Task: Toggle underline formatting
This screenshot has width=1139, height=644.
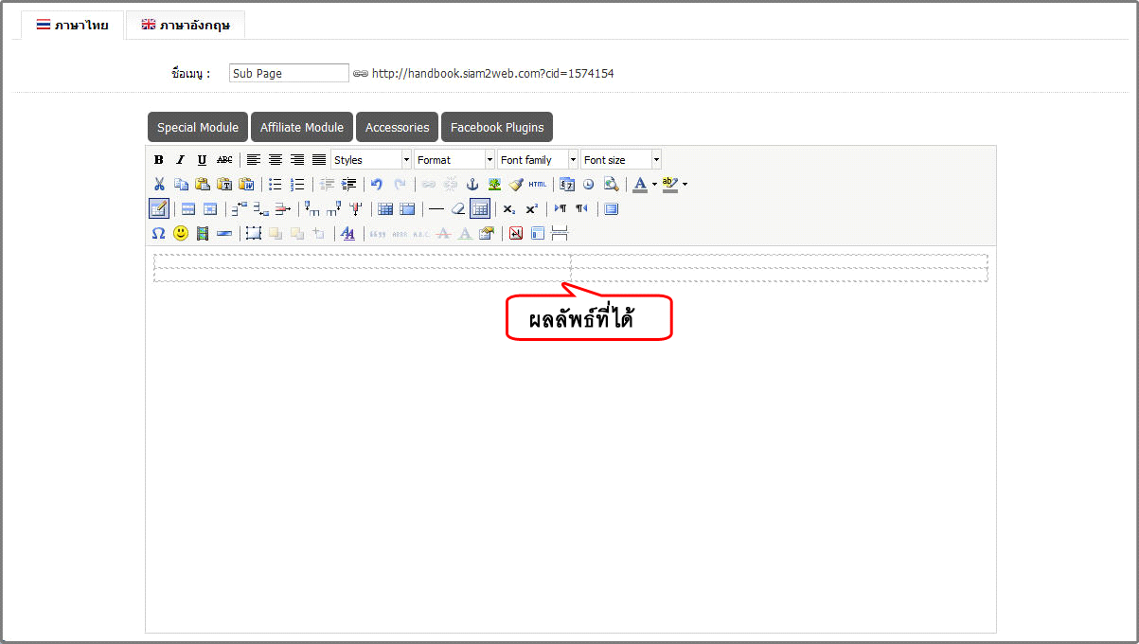Action: (x=203, y=160)
